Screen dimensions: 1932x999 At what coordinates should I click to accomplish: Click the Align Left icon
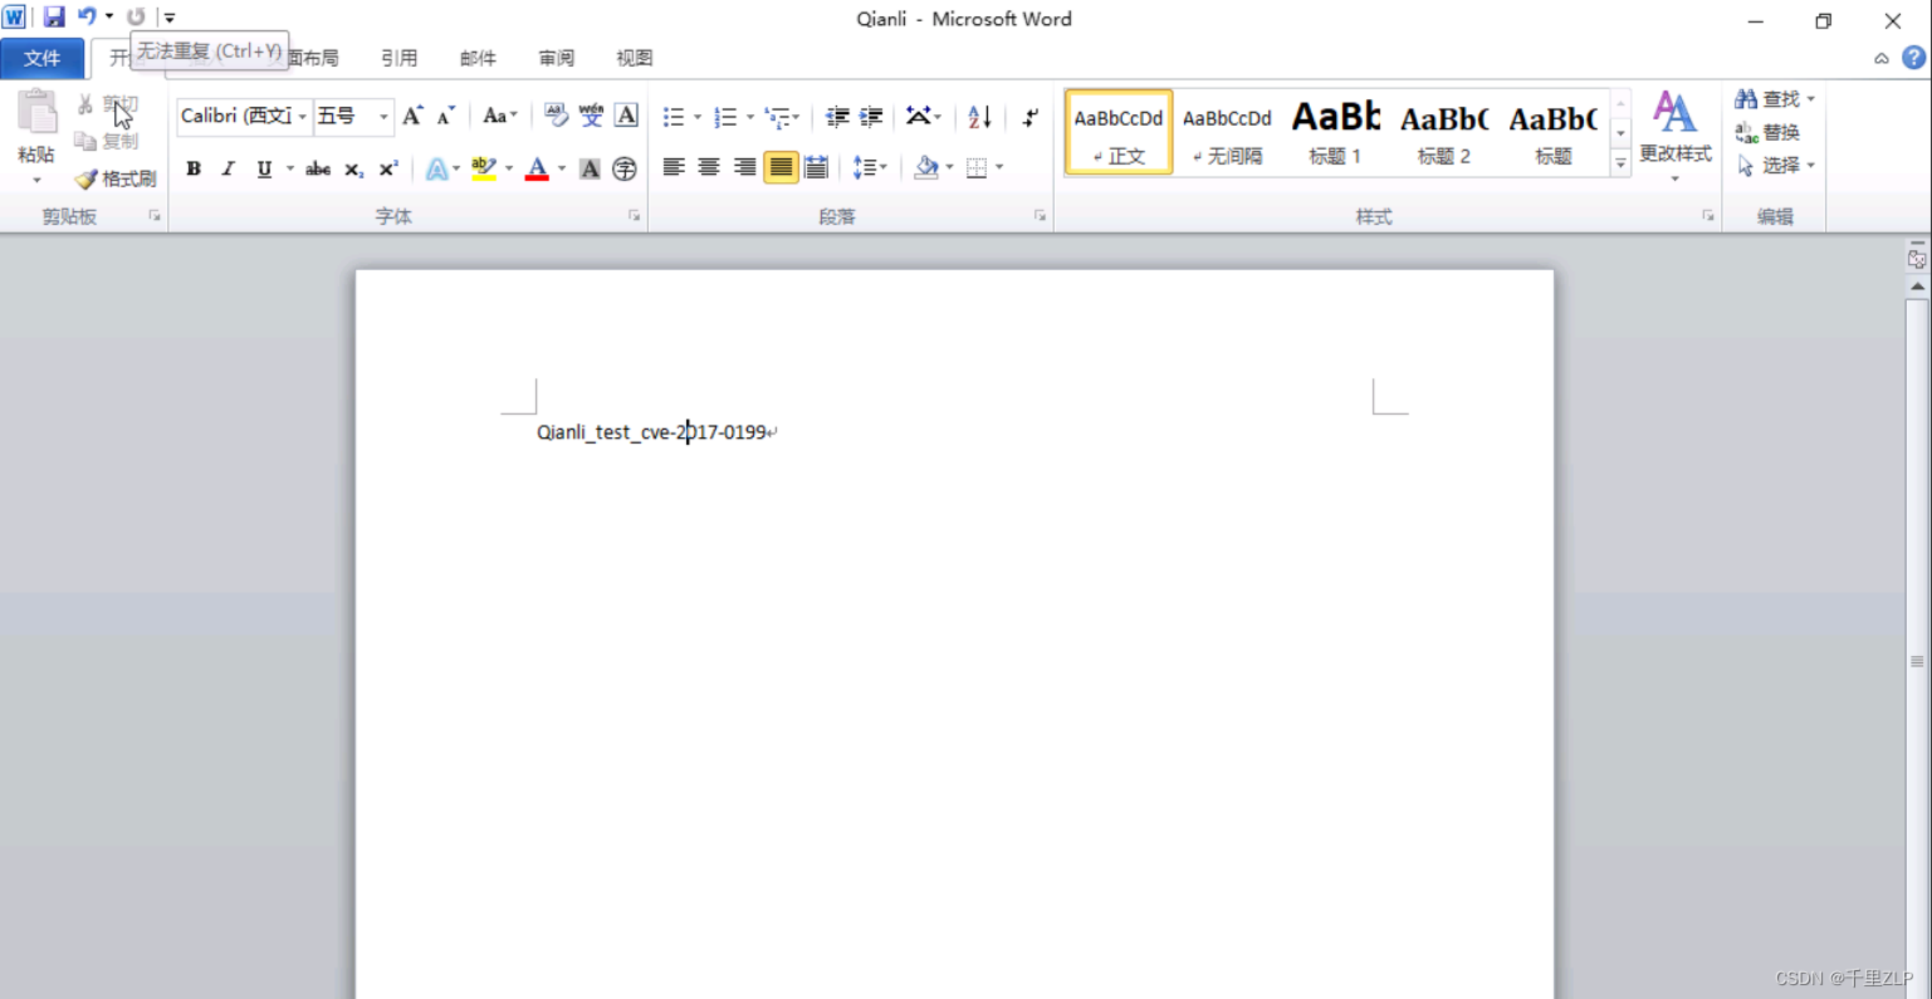[x=673, y=167]
